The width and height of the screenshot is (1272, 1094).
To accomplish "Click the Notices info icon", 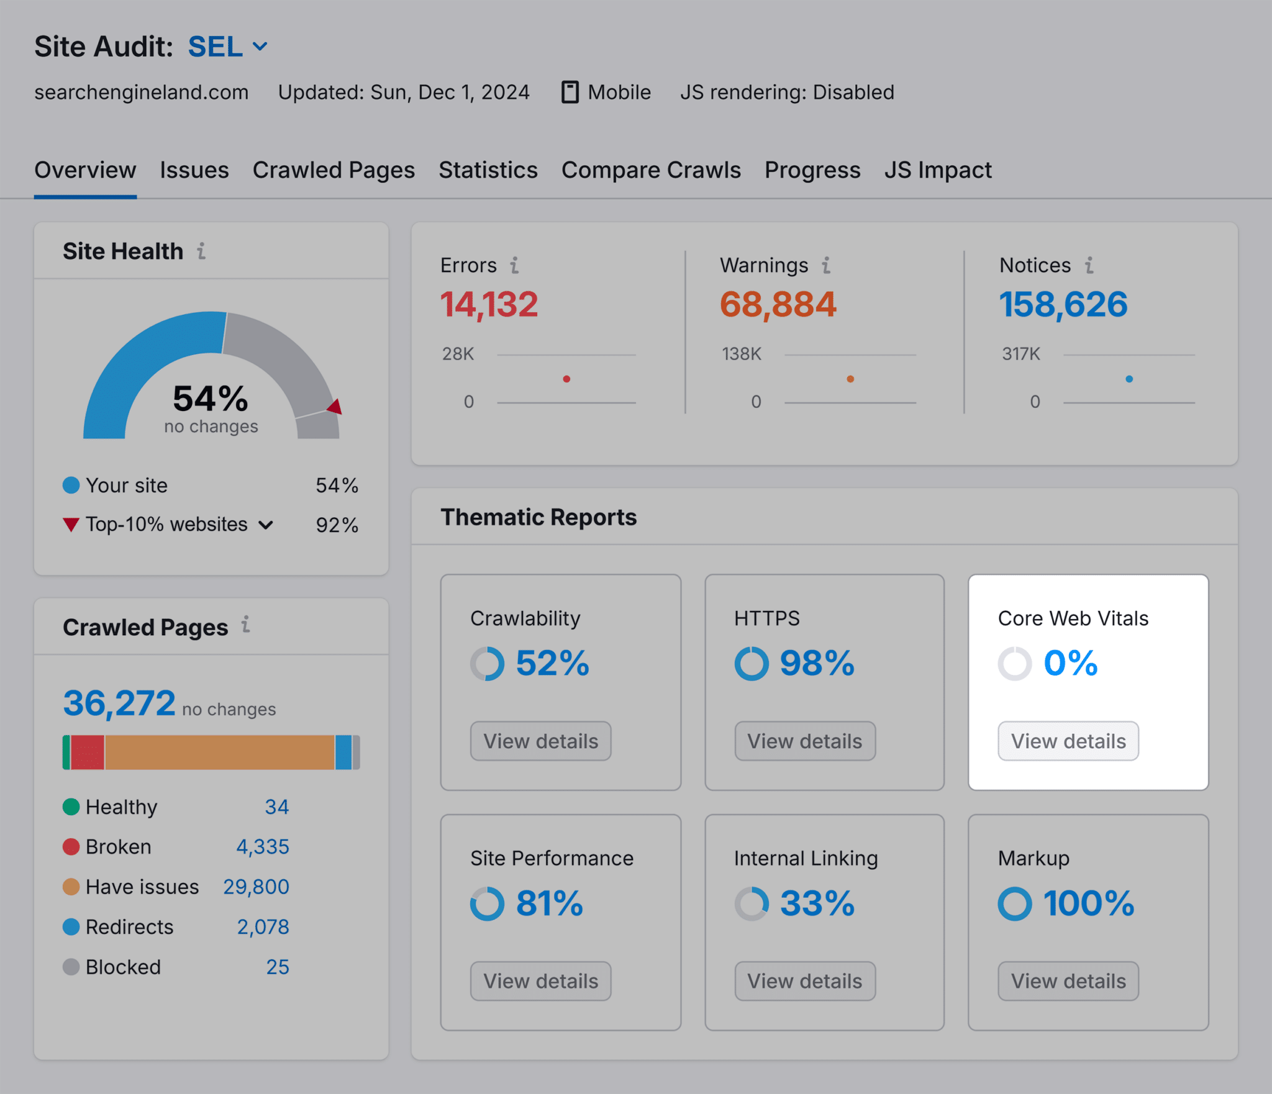I will [x=1089, y=266].
